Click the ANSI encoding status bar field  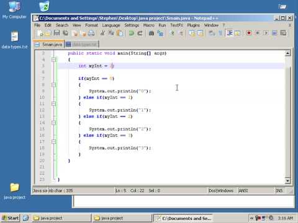[256, 191]
